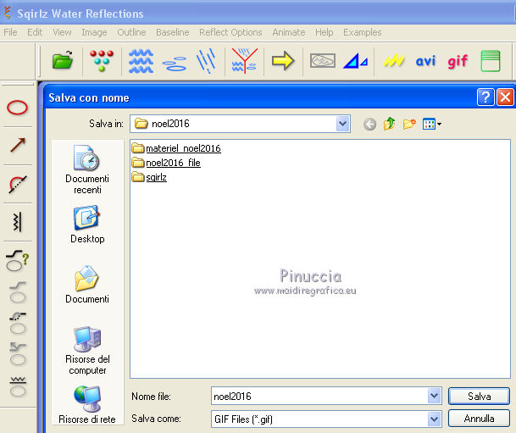The height and width of the screenshot is (433, 516).
Task: Select the sqirlz folder
Action: [x=149, y=177]
